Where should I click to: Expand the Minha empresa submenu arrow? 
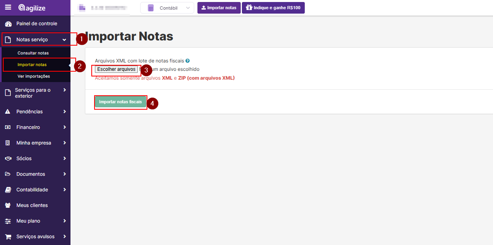64,143
